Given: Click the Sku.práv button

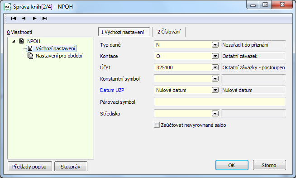Looking at the screenshot, I should tap(71, 166).
